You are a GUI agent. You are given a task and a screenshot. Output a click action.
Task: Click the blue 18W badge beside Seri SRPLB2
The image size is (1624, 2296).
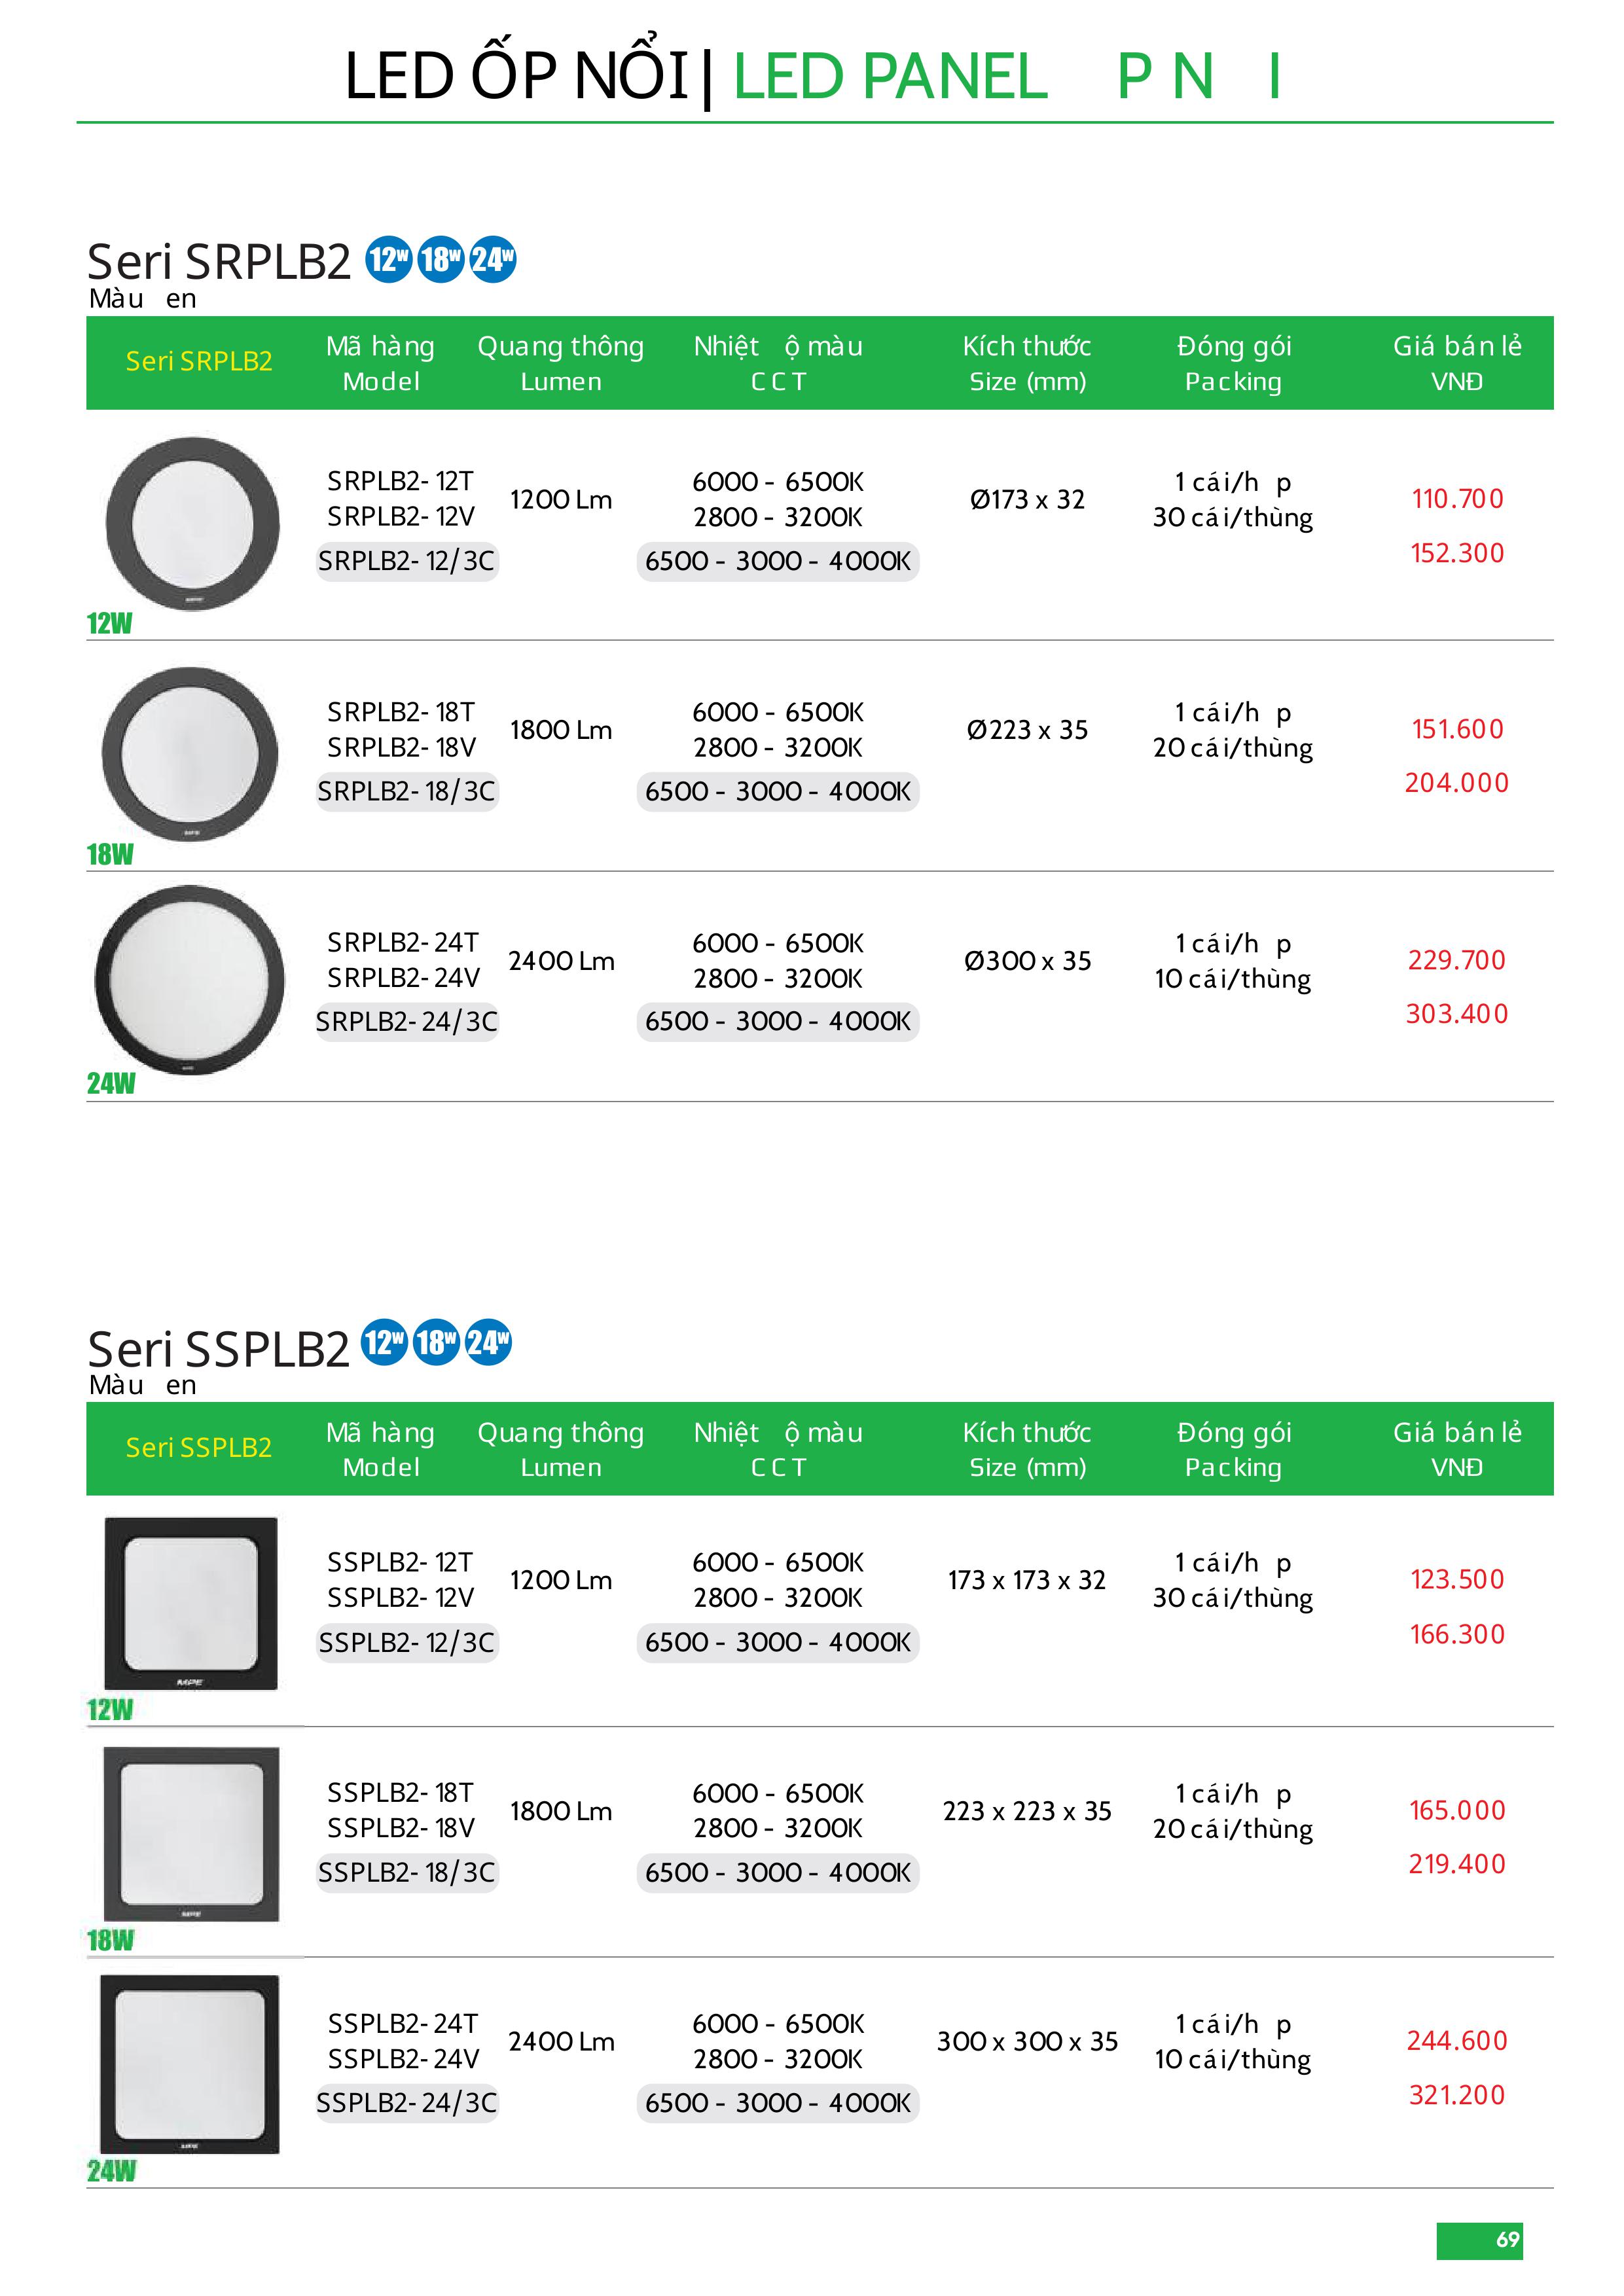pyautogui.click(x=440, y=260)
